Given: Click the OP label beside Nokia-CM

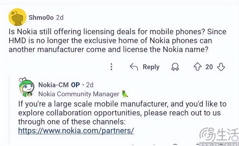Looking at the screenshot, I should (x=75, y=85).
